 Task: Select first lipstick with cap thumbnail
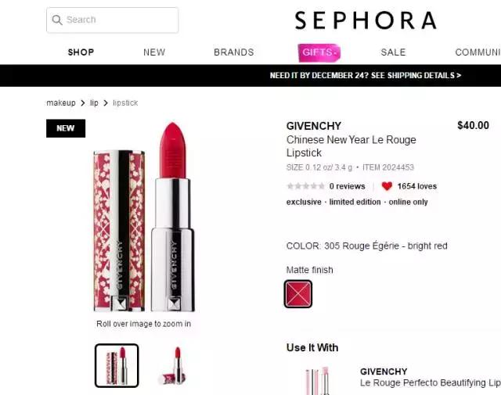[x=117, y=365]
